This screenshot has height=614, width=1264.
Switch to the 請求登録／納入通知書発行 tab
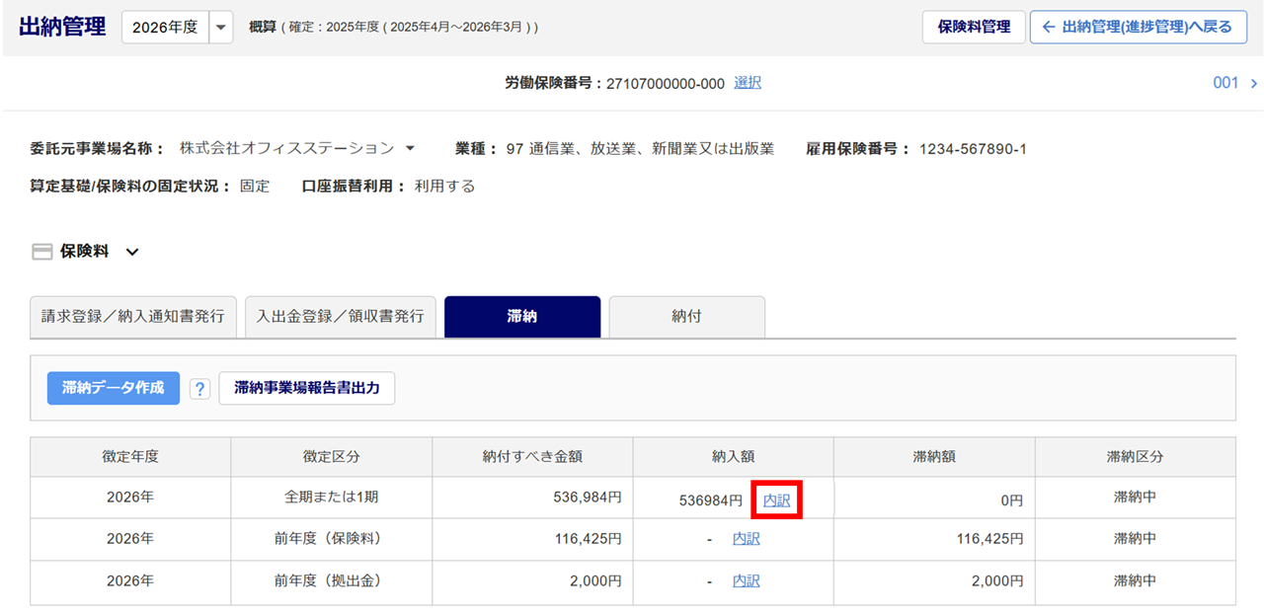(133, 317)
